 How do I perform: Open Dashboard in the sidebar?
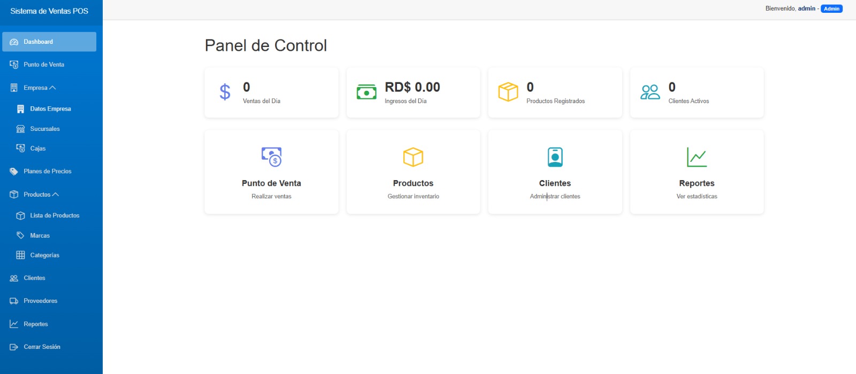point(49,42)
